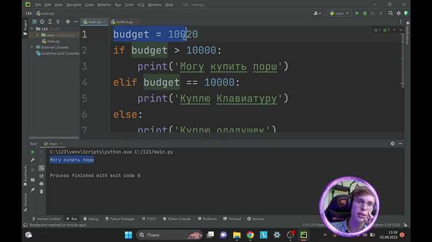
Task: Open run configuration wrench in Run panel
Action: tap(33, 160)
